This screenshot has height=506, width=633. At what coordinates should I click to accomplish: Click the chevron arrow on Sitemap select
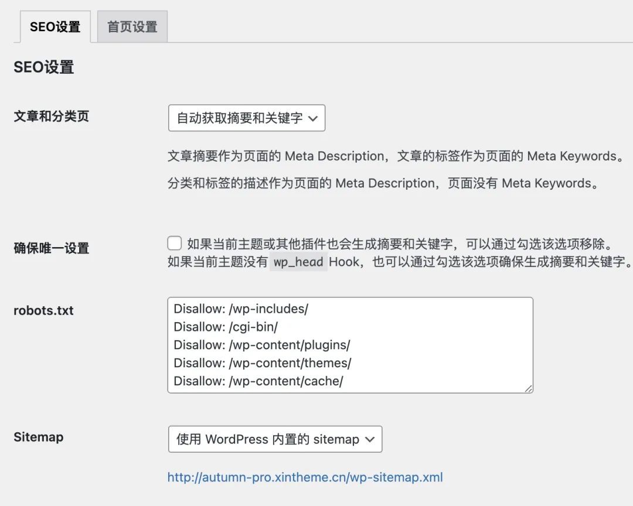370,439
